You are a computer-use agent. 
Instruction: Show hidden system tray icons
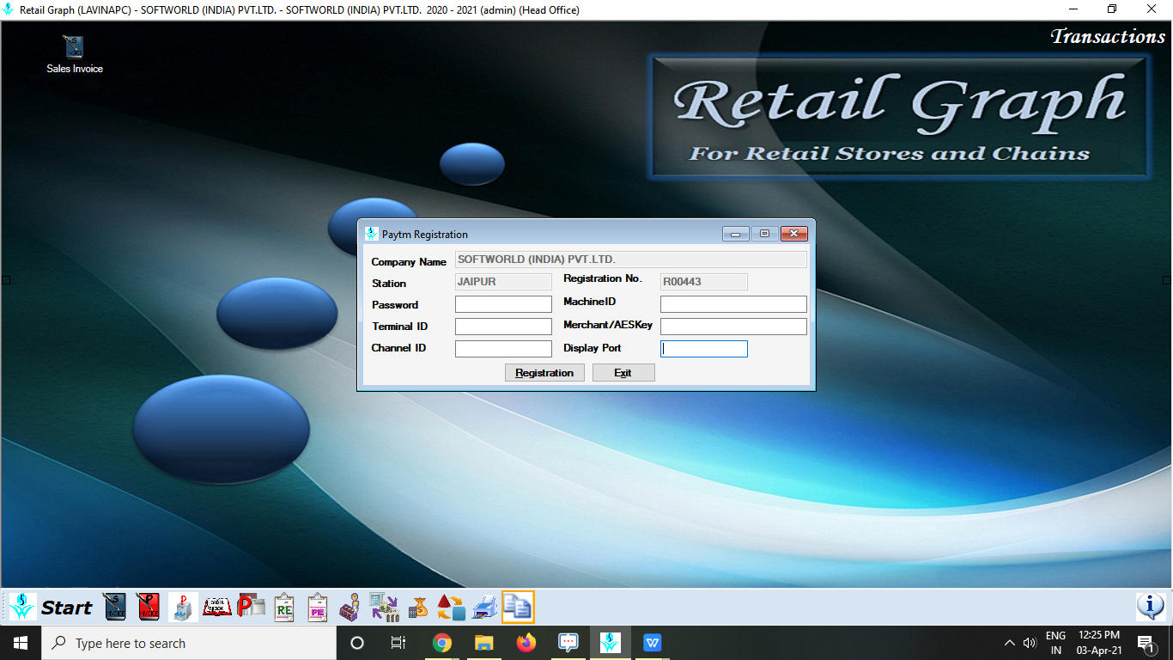tap(1011, 643)
